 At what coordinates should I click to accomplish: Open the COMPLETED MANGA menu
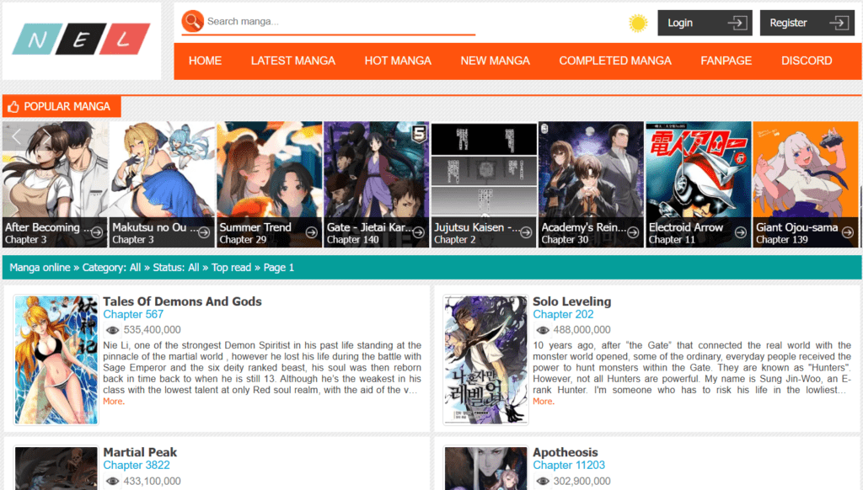click(x=615, y=61)
